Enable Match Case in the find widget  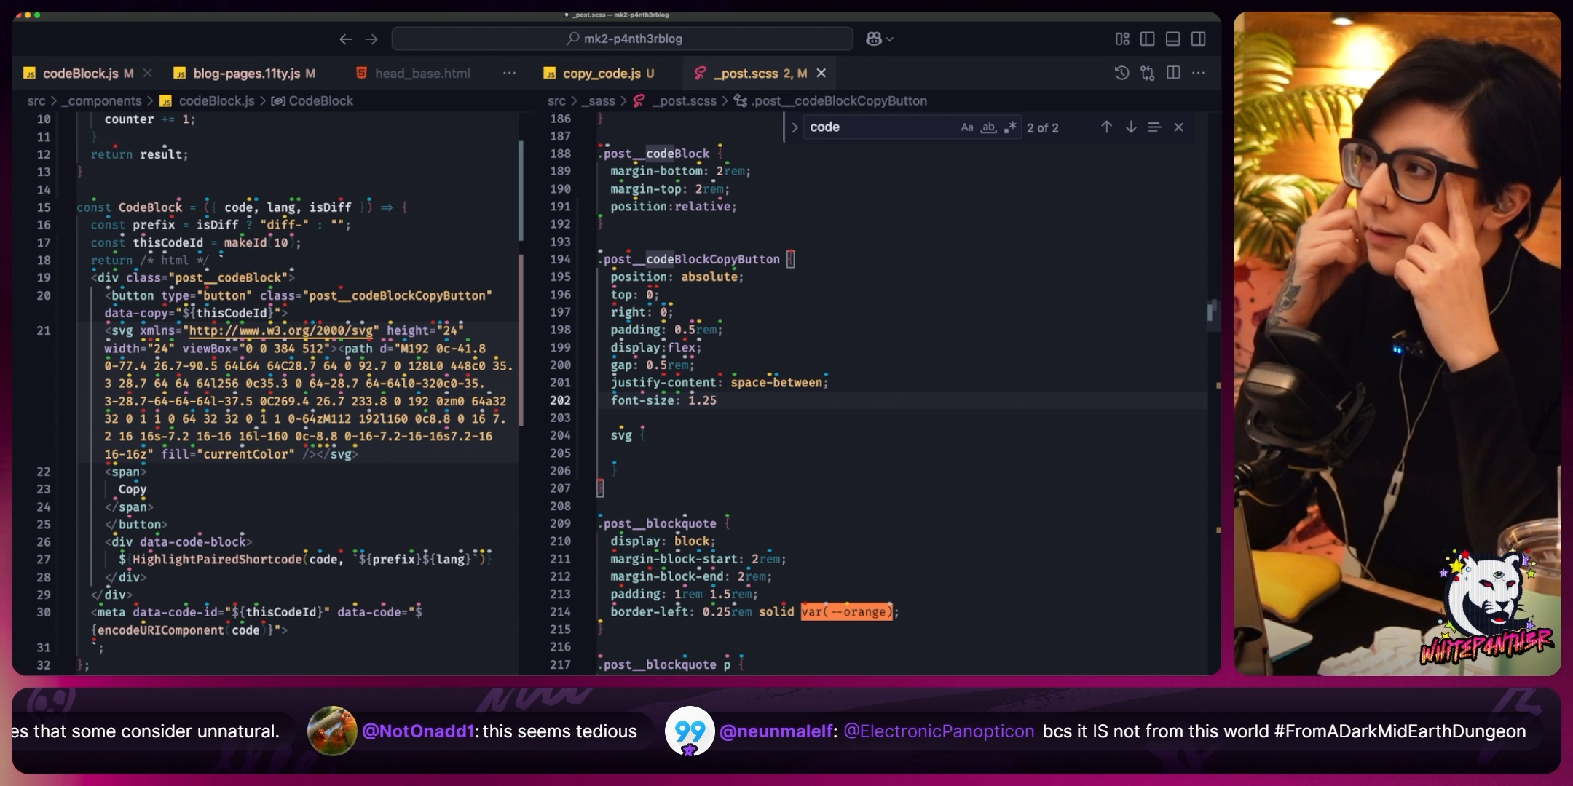pyautogui.click(x=966, y=127)
